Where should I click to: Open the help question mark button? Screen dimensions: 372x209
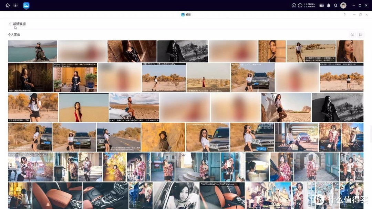(x=344, y=14)
